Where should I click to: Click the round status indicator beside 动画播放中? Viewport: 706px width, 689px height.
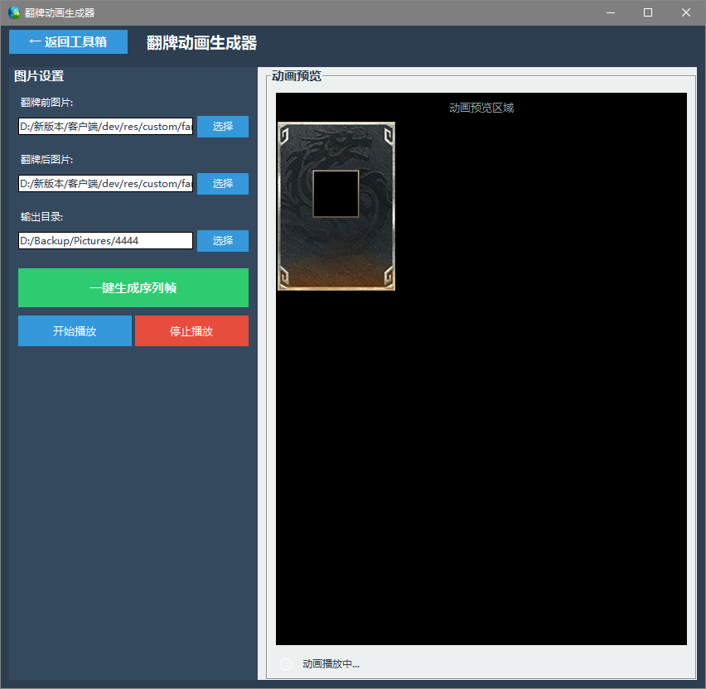pos(286,664)
